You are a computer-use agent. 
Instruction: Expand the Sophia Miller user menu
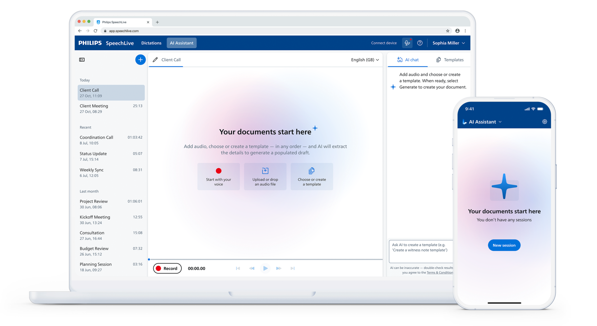pyautogui.click(x=449, y=43)
